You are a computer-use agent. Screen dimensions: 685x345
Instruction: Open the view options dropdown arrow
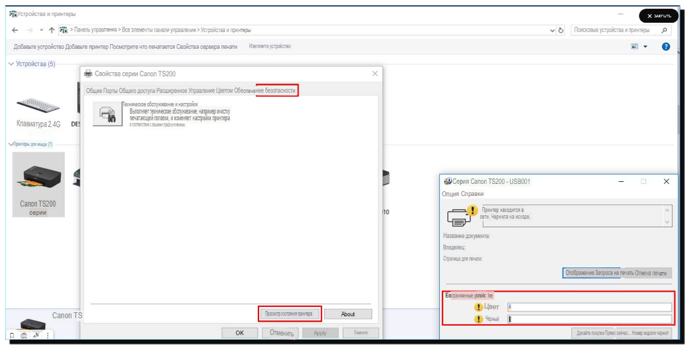[x=645, y=47]
